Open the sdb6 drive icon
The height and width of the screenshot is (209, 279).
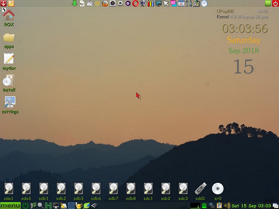[x=96, y=189]
